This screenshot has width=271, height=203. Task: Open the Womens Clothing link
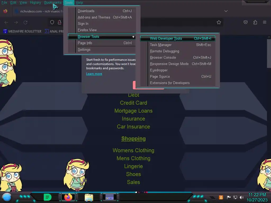(133, 150)
